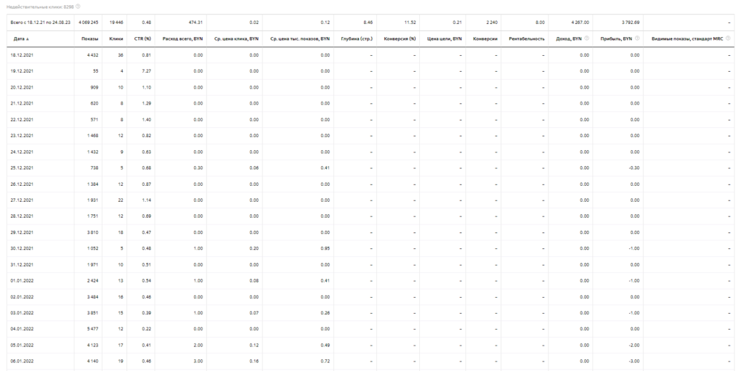Click total spend value 474.31
Viewport: 744px width, 371px height.
(x=195, y=23)
